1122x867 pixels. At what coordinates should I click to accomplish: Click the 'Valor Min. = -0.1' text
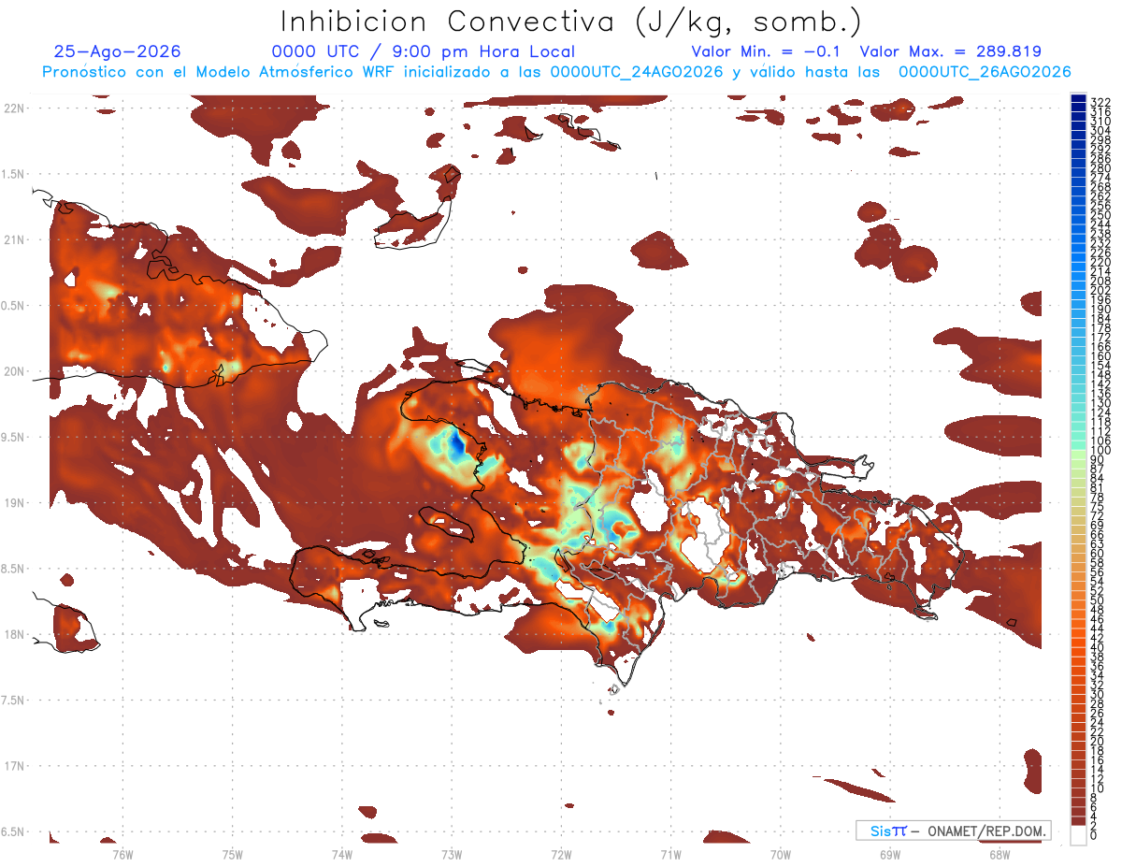click(x=766, y=51)
